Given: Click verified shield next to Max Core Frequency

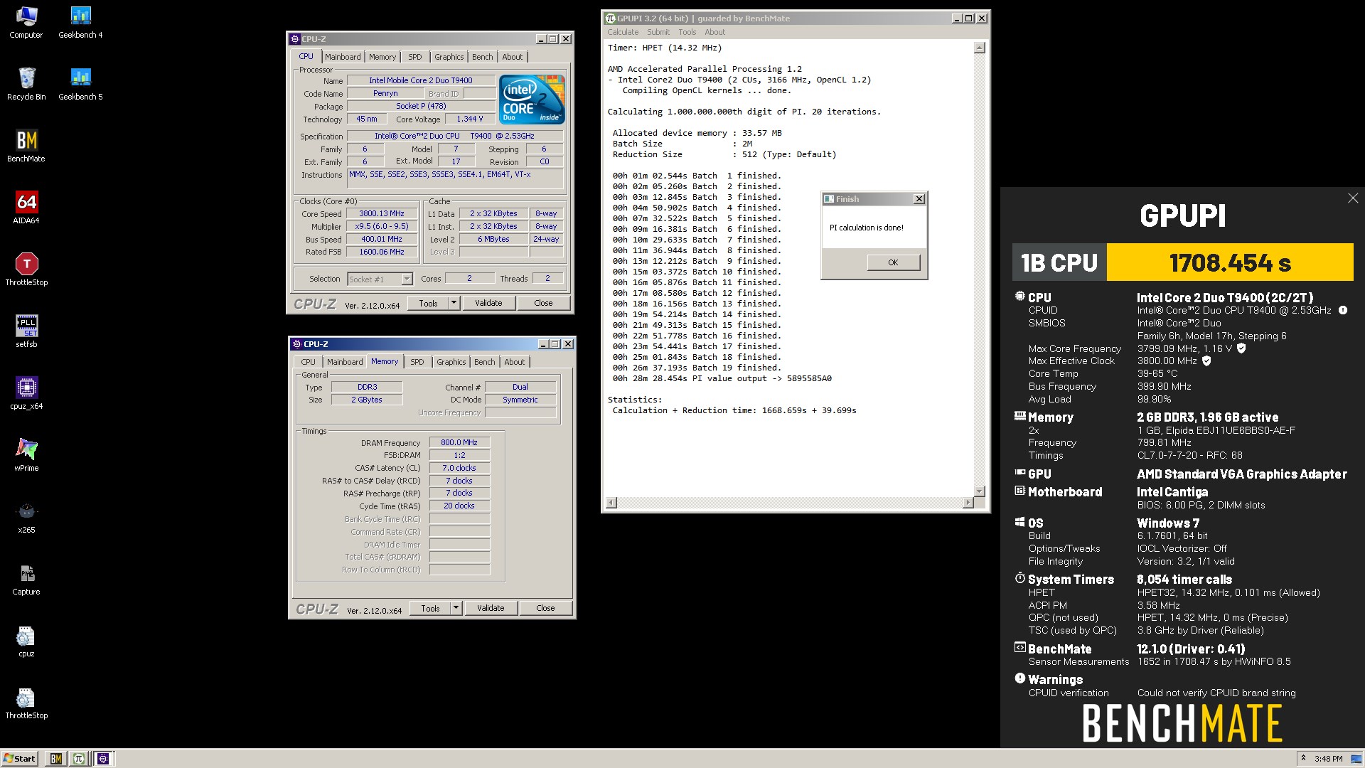Looking at the screenshot, I should pos(1241,348).
